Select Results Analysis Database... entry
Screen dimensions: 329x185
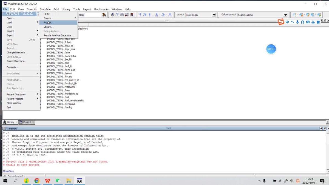(x=58, y=35)
